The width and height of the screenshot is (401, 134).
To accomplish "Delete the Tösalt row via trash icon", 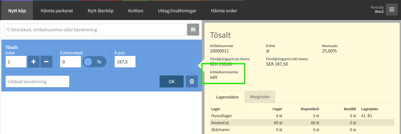I will point(192,82).
